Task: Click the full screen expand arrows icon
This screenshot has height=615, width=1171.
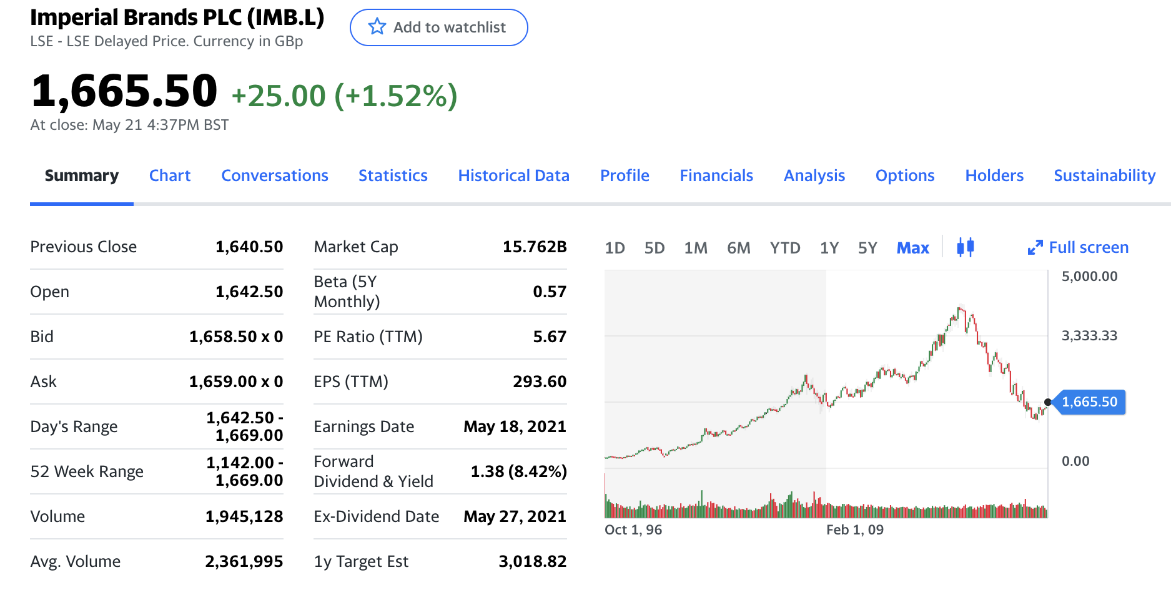Action: [1035, 248]
